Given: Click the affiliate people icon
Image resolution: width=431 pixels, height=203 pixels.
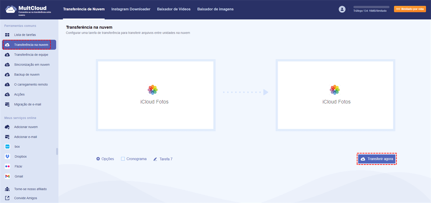Looking at the screenshot, I should click(7, 189).
